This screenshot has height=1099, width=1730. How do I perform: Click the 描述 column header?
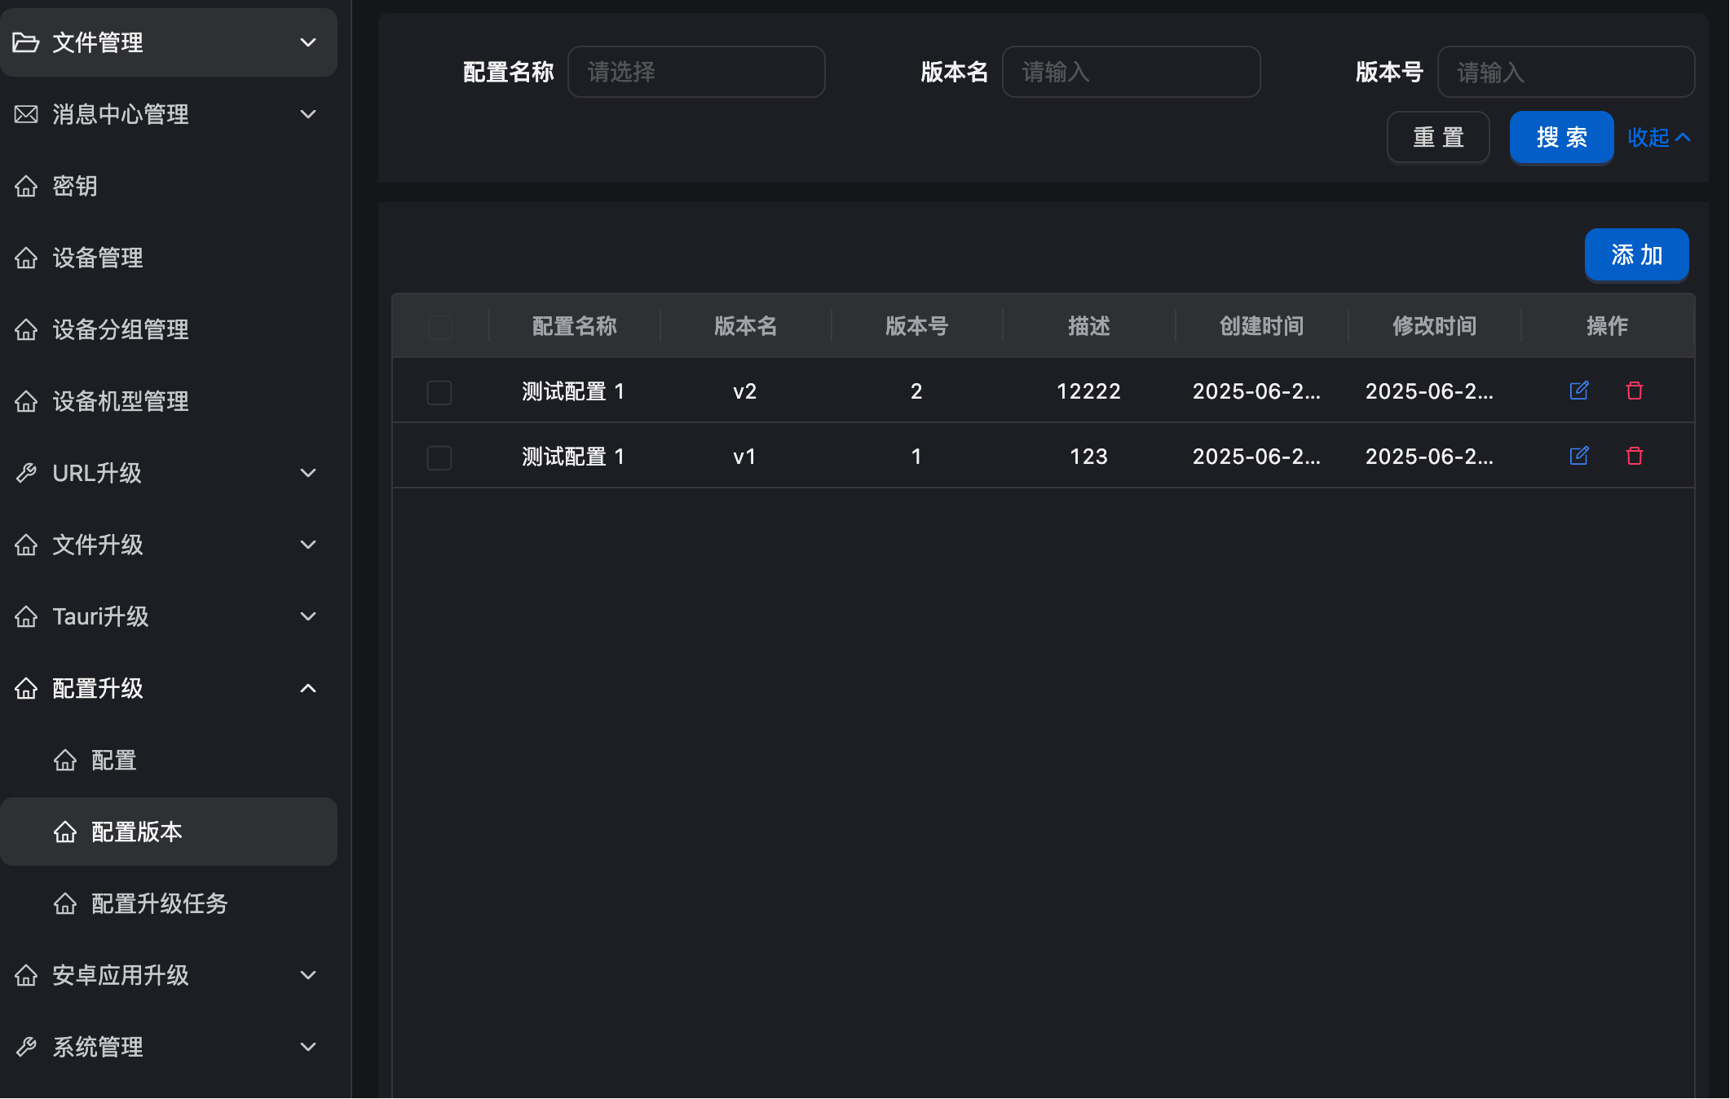(x=1089, y=326)
